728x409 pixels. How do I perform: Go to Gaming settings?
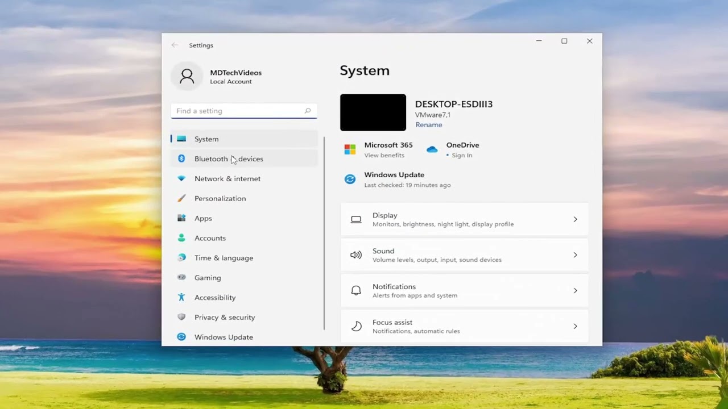244,277
